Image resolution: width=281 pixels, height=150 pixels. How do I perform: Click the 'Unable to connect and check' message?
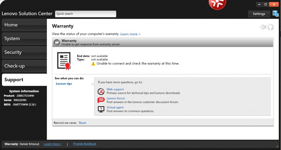click(x=138, y=64)
